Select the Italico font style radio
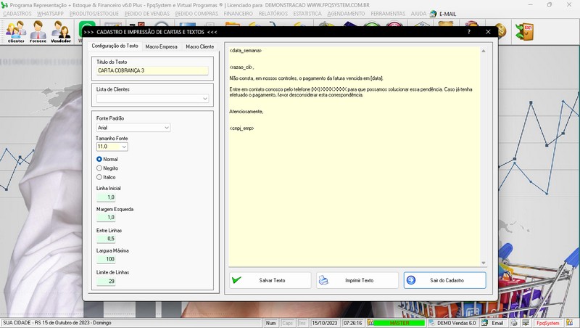580x328 pixels. point(99,177)
